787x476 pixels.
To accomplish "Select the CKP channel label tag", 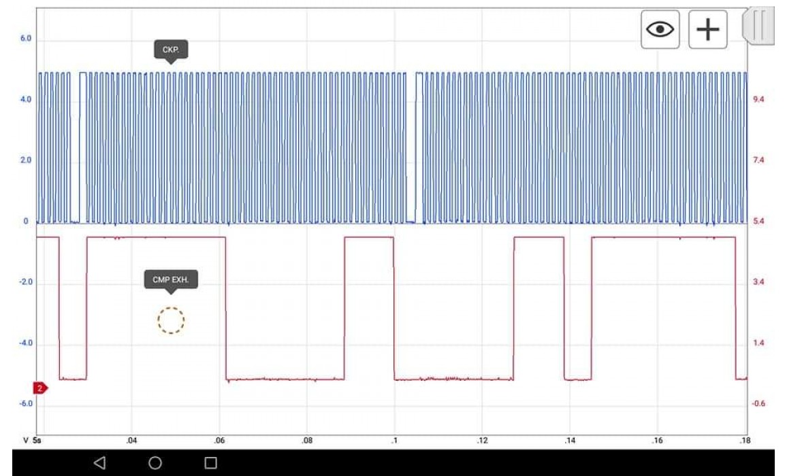I will click(170, 50).
